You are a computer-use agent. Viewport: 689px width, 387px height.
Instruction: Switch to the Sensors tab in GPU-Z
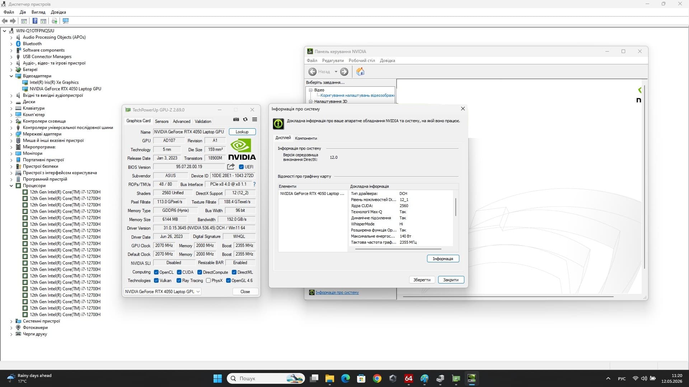click(x=161, y=121)
